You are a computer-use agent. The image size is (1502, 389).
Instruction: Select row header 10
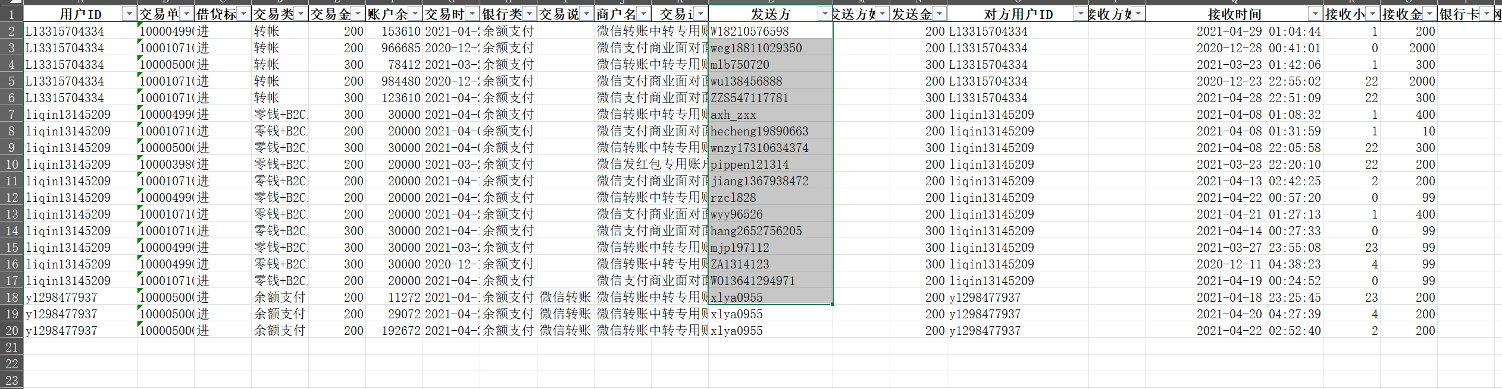[x=12, y=165]
